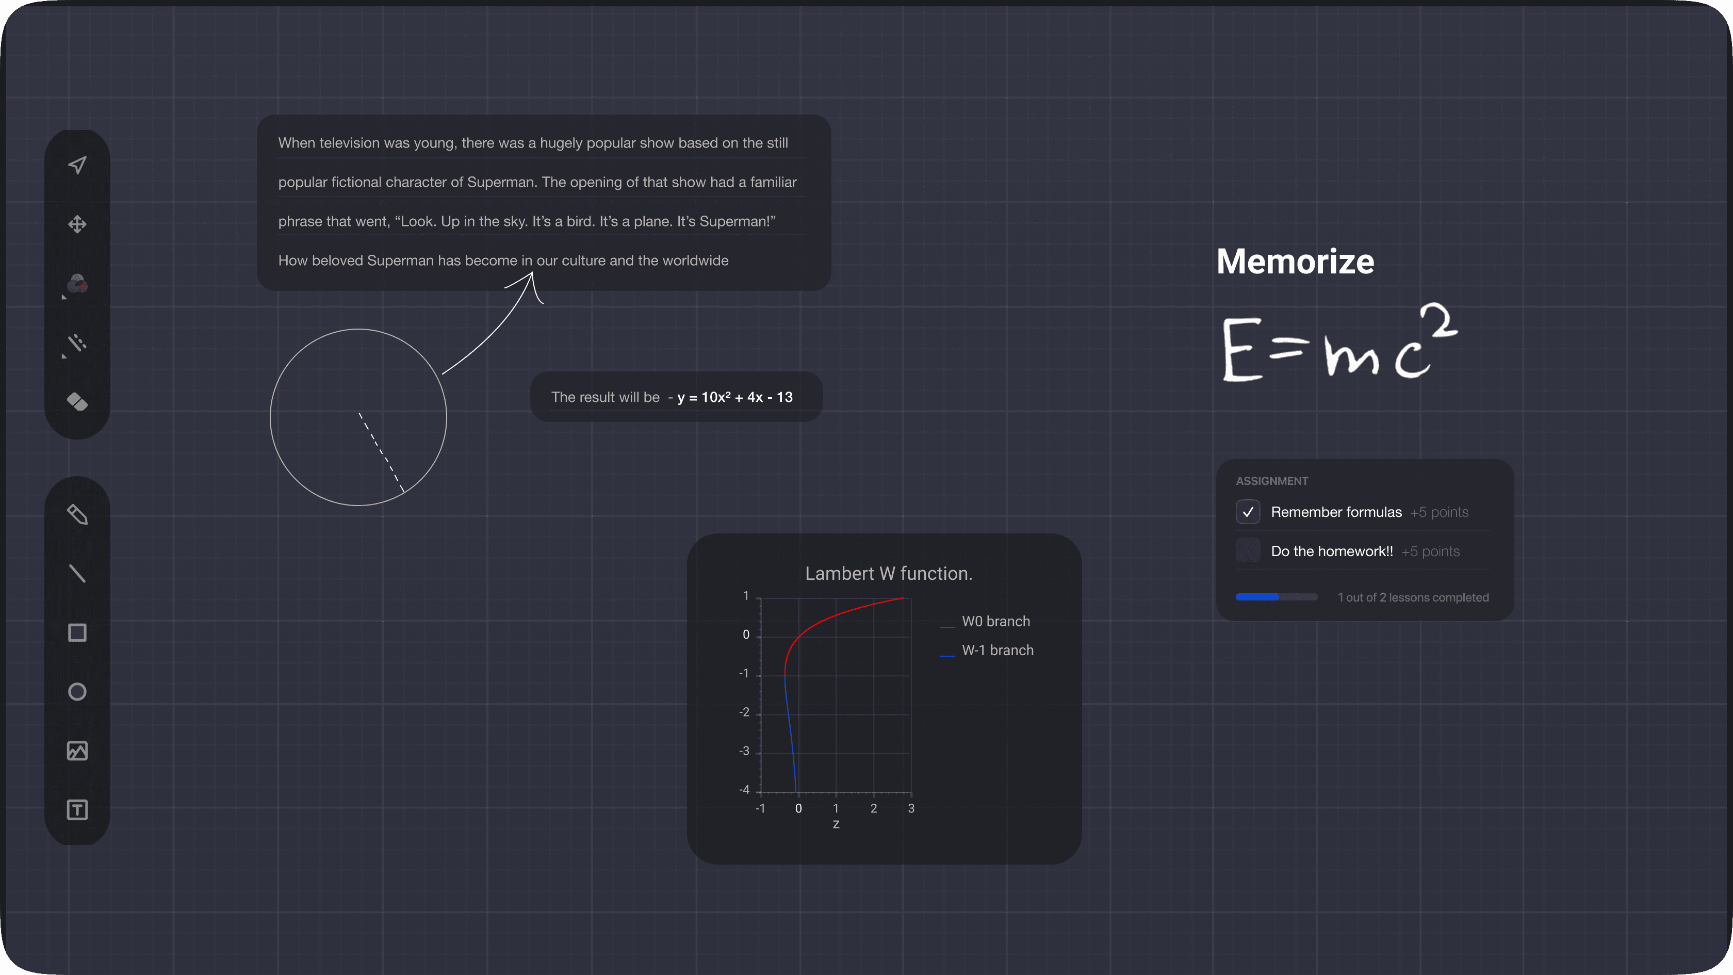Select the circle shape tool

click(77, 692)
